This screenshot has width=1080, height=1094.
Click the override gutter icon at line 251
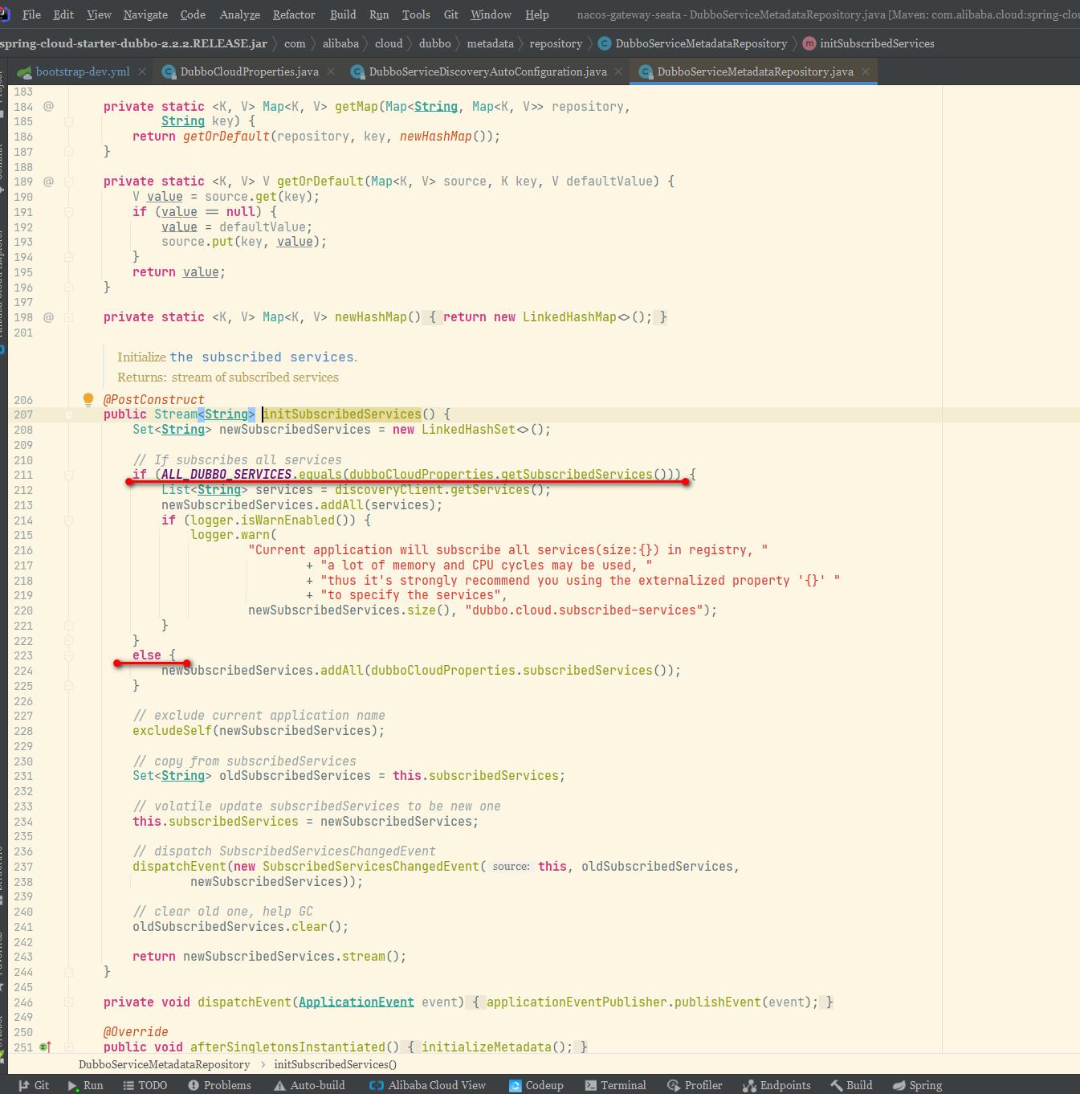[46, 1047]
